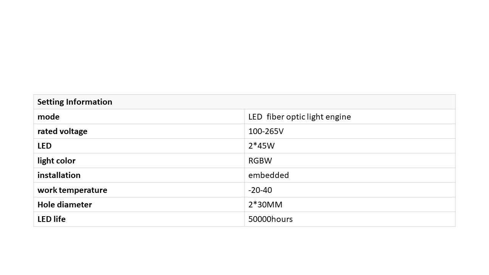Select the light color label cell
This screenshot has height=275, width=489.
click(x=139, y=160)
